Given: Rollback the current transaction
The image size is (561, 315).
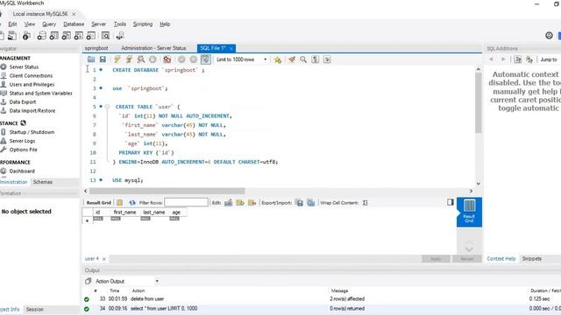Looking at the screenshot, I should click(193, 59).
